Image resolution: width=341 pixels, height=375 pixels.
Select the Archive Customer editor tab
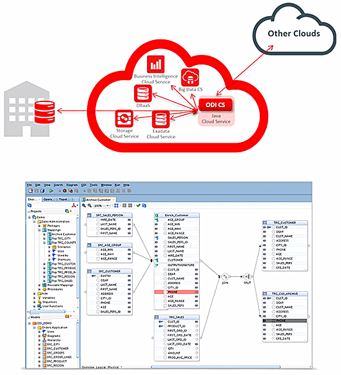(98, 199)
